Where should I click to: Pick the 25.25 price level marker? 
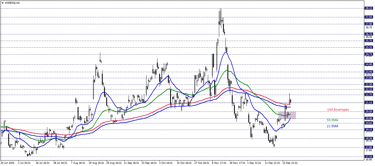pos(368,47)
